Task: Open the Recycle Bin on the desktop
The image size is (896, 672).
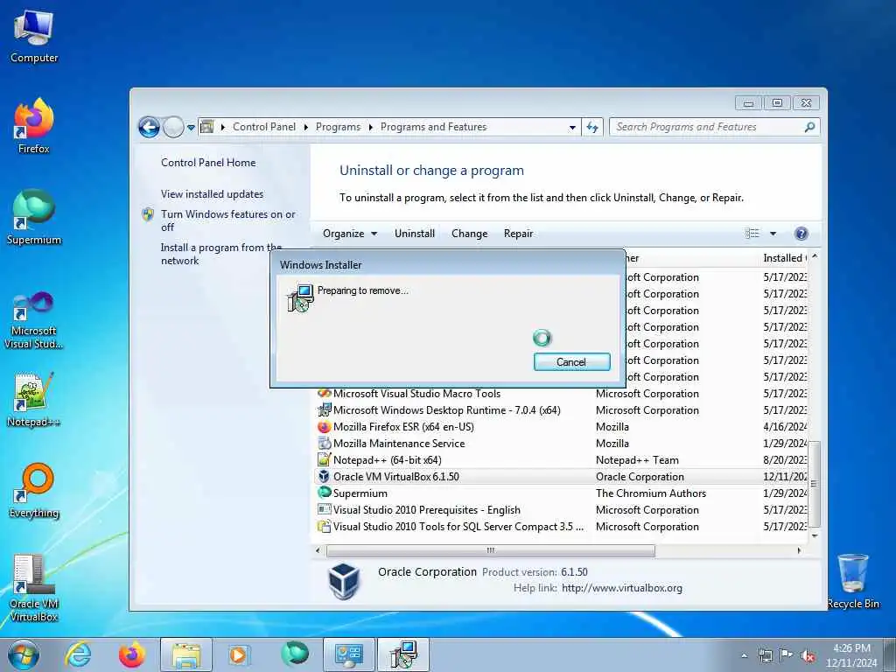Action: click(x=853, y=581)
